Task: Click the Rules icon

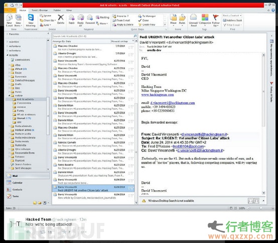Action: (182, 20)
